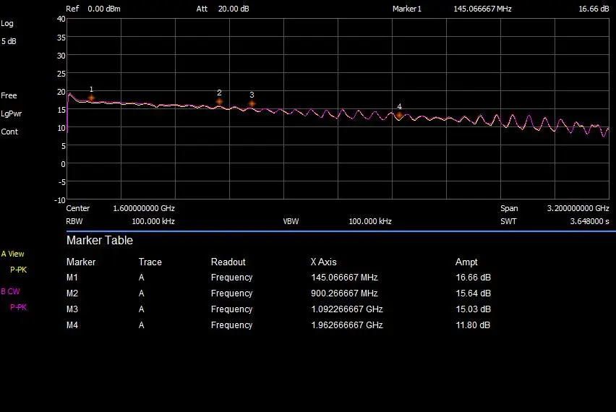The width and height of the screenshot is (616, 412).
Task: Click 900.266667 MHz in the X Axis column
Action: [344, 293]
